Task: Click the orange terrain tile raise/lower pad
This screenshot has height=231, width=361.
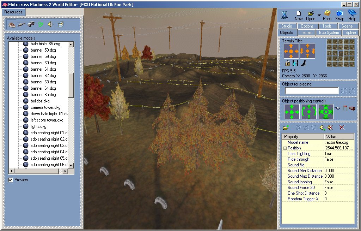Action: [x=307, y=51]
